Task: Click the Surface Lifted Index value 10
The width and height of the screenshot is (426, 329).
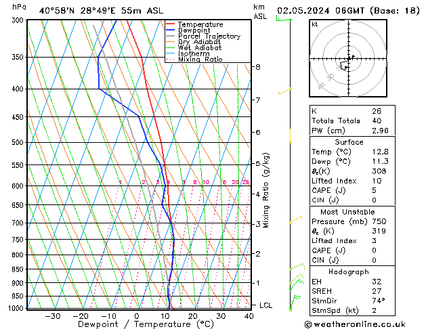Action: click(x=377, y=181)
